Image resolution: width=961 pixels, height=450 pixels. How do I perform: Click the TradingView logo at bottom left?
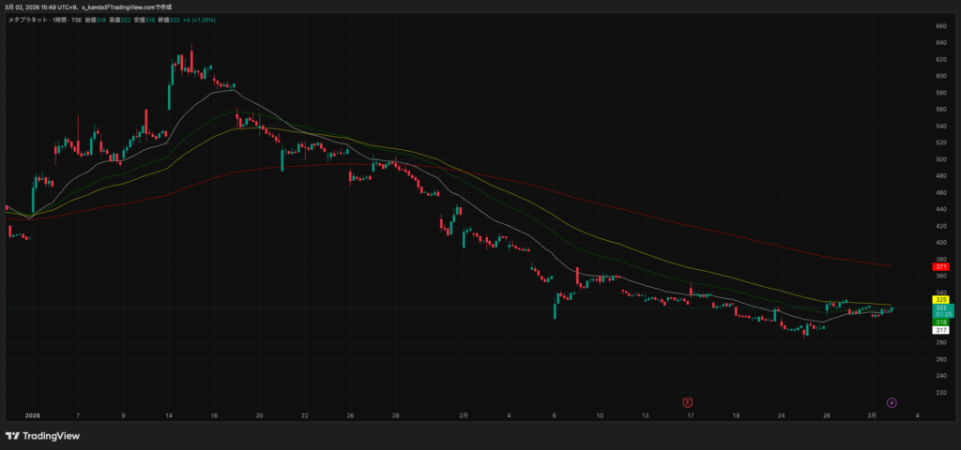point(42,436)
